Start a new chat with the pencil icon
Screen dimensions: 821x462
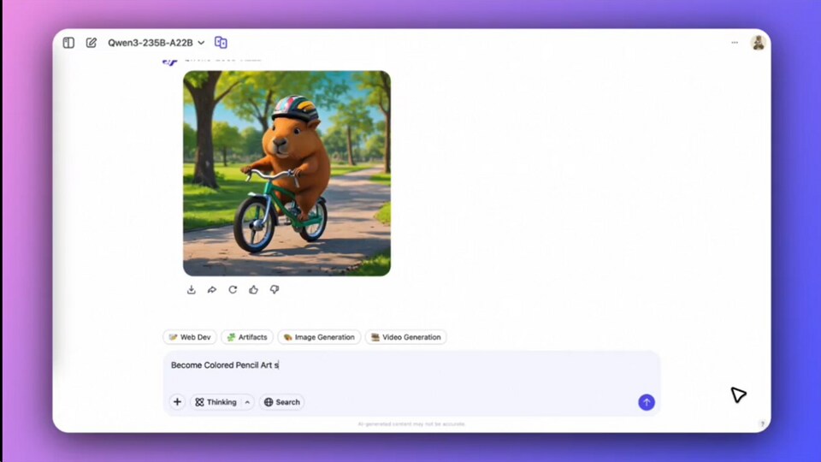click(92, 43)
